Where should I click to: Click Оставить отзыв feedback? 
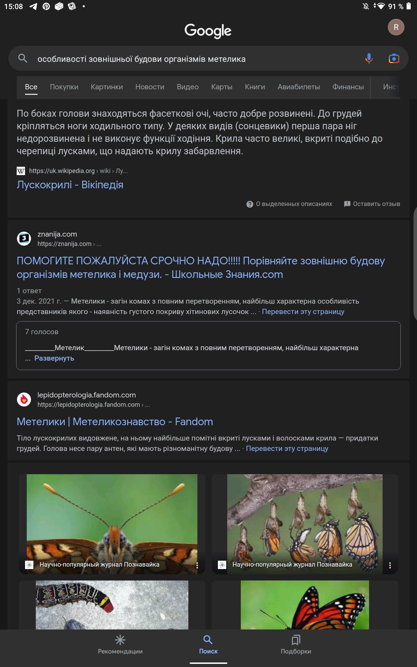(372, 204)
